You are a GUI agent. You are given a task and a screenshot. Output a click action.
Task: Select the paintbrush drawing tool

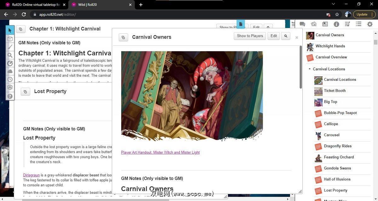10,47
